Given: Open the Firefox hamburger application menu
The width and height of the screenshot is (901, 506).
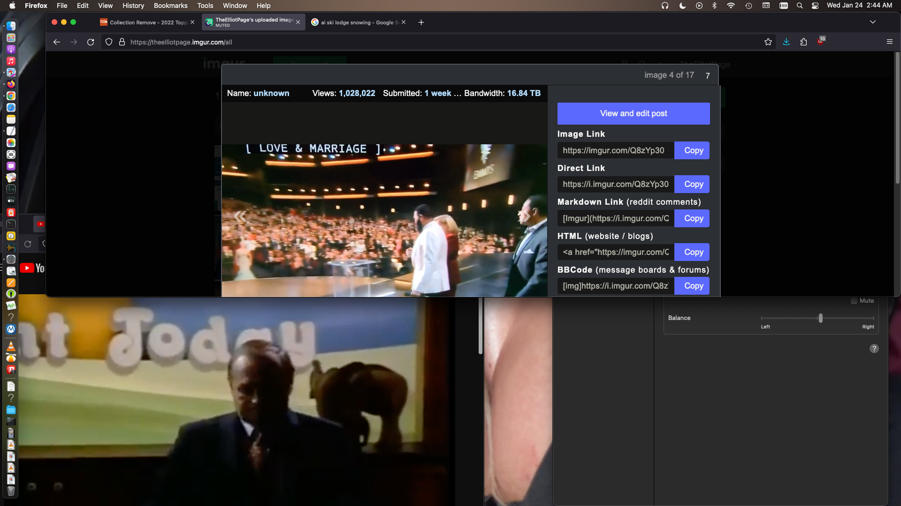Looking at the screenshot, I should click(889, 42).
